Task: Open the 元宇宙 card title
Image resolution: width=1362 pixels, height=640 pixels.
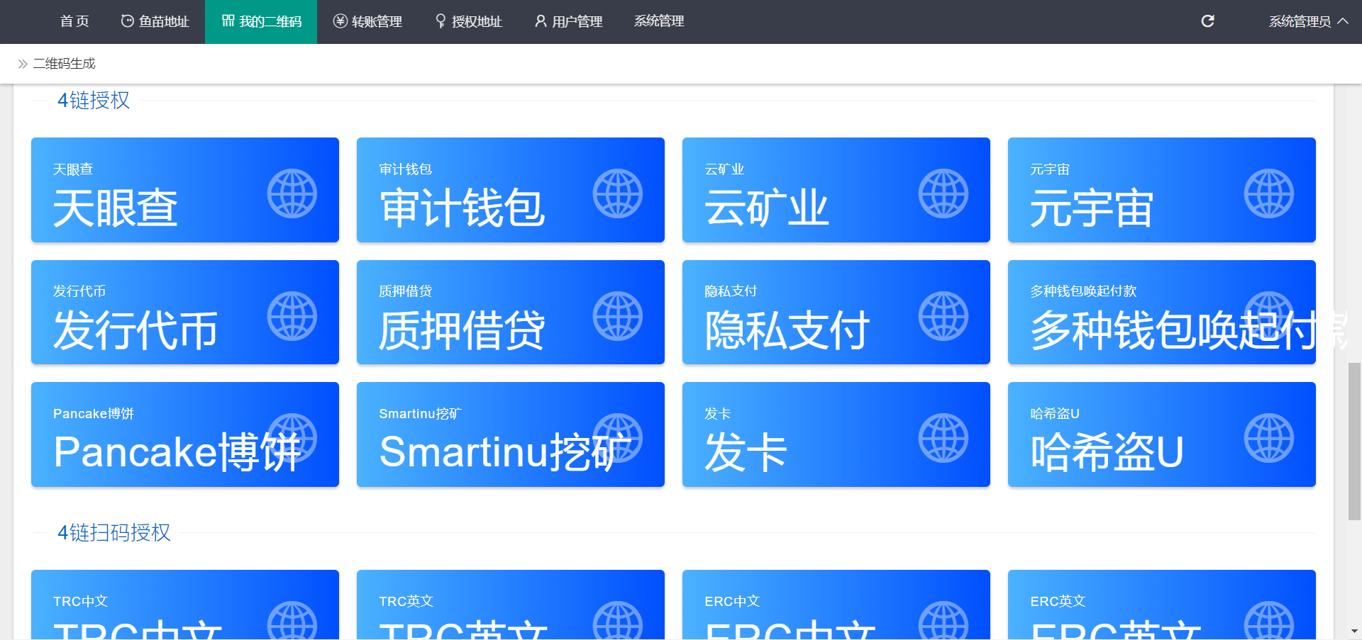Action: tap(1092, 208)
